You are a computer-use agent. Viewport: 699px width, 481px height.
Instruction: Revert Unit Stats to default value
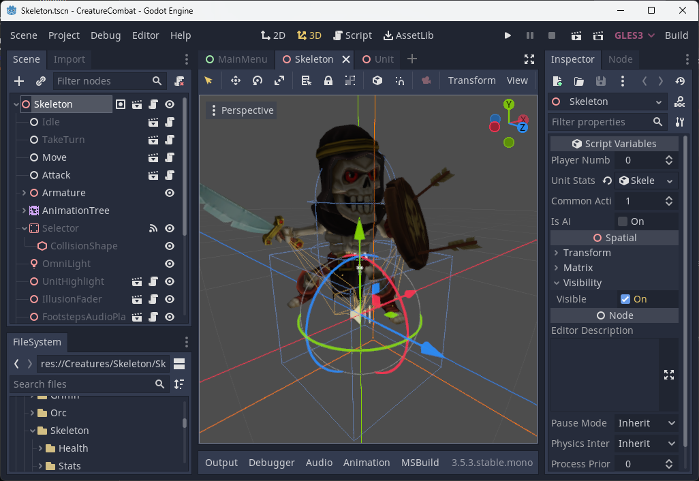click(x=607, y=181)
